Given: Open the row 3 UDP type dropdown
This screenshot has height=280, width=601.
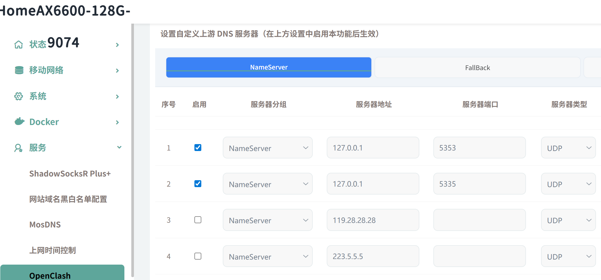Looking at the screenshot, I should point(568,220).
